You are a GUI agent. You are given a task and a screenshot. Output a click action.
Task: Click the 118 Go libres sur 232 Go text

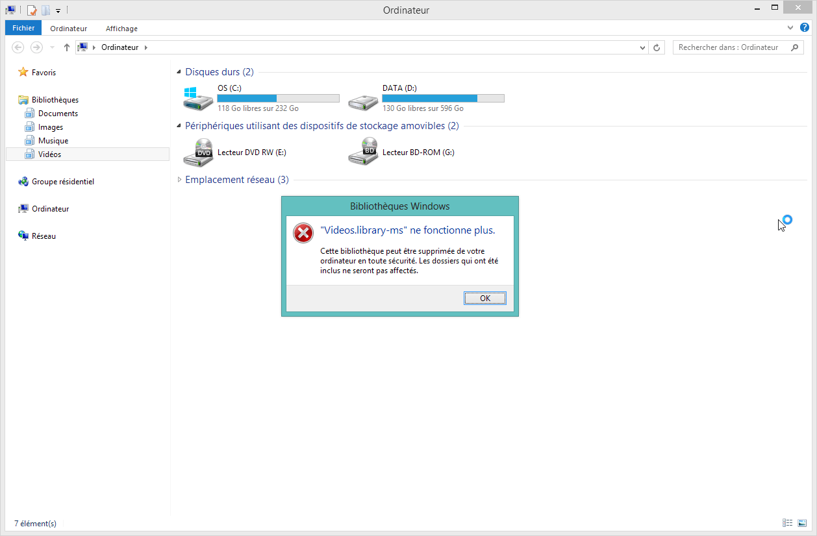tap(258, 108)
